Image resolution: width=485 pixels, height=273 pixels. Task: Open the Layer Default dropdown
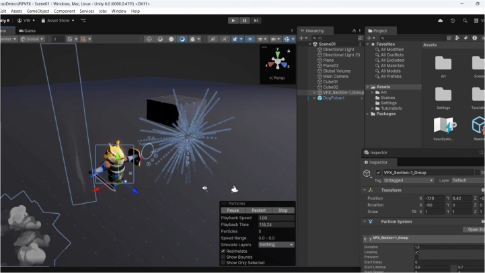[468, 180]
